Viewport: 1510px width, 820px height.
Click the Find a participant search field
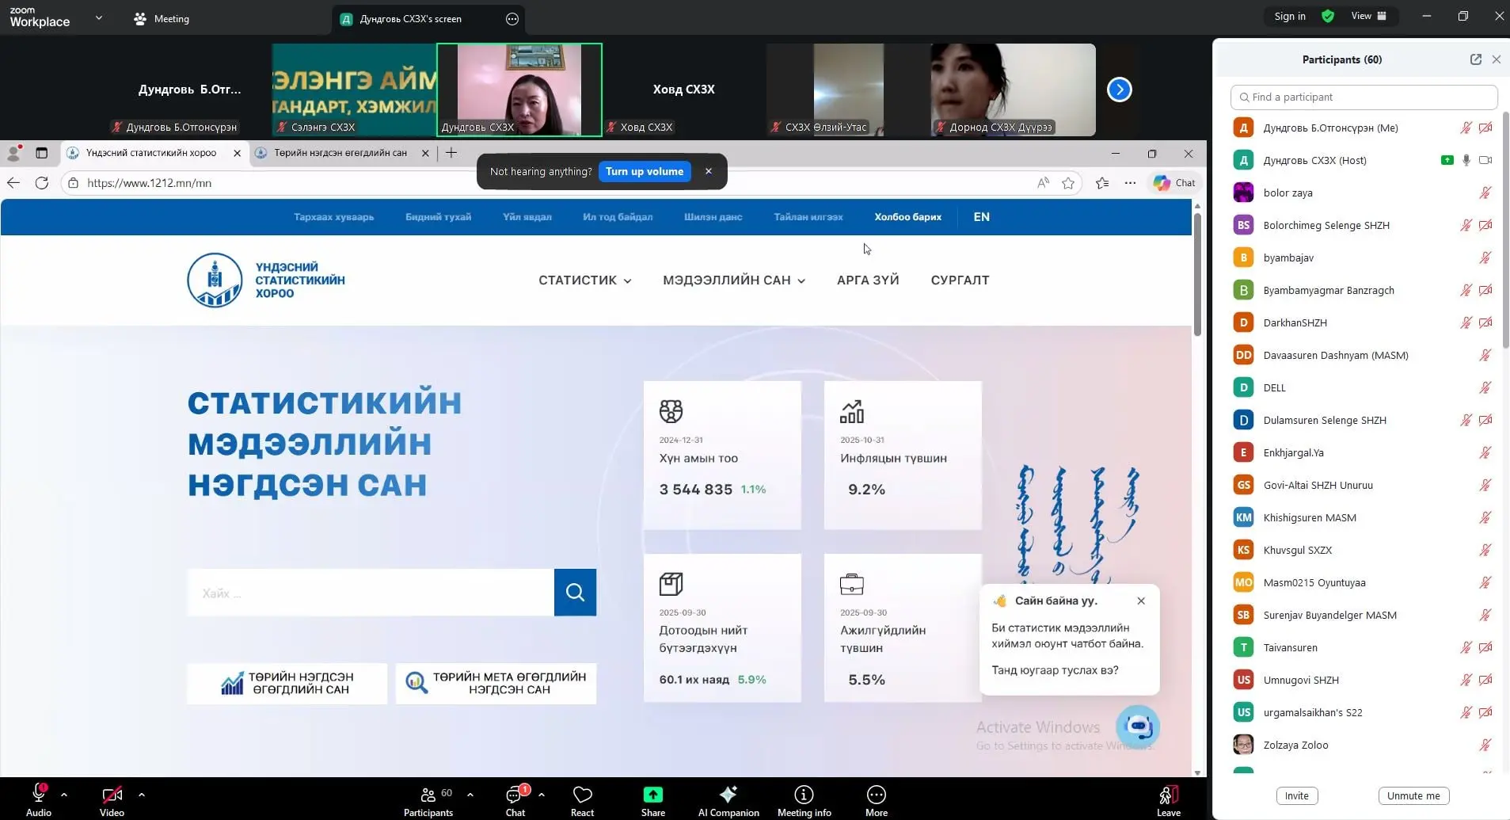click(1364, 97)
